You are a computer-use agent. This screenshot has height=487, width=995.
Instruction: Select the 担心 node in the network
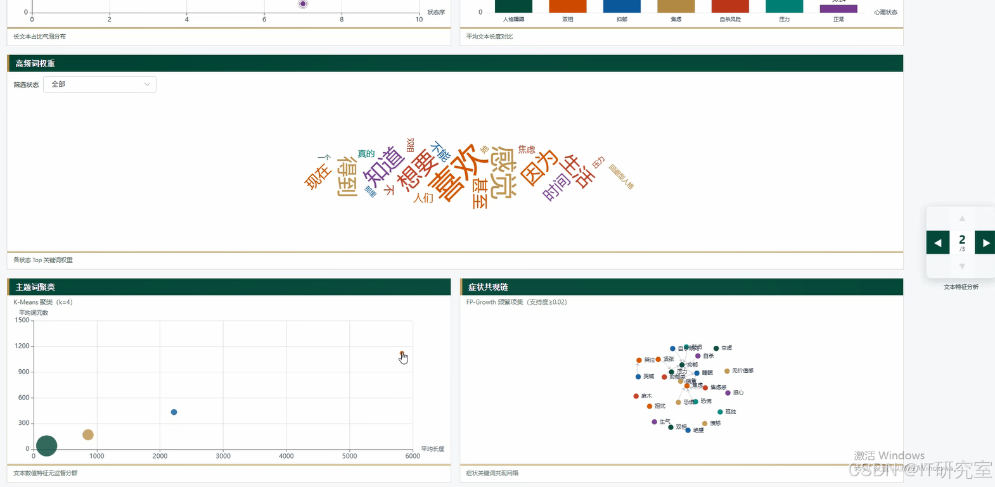pyautogui.click(x=728, y=393)
